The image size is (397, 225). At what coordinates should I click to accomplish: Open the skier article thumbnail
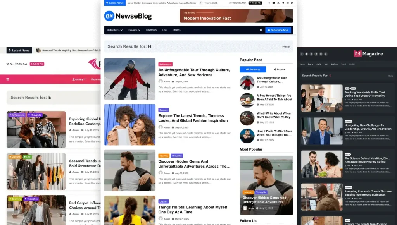click(x=129, y=79)
